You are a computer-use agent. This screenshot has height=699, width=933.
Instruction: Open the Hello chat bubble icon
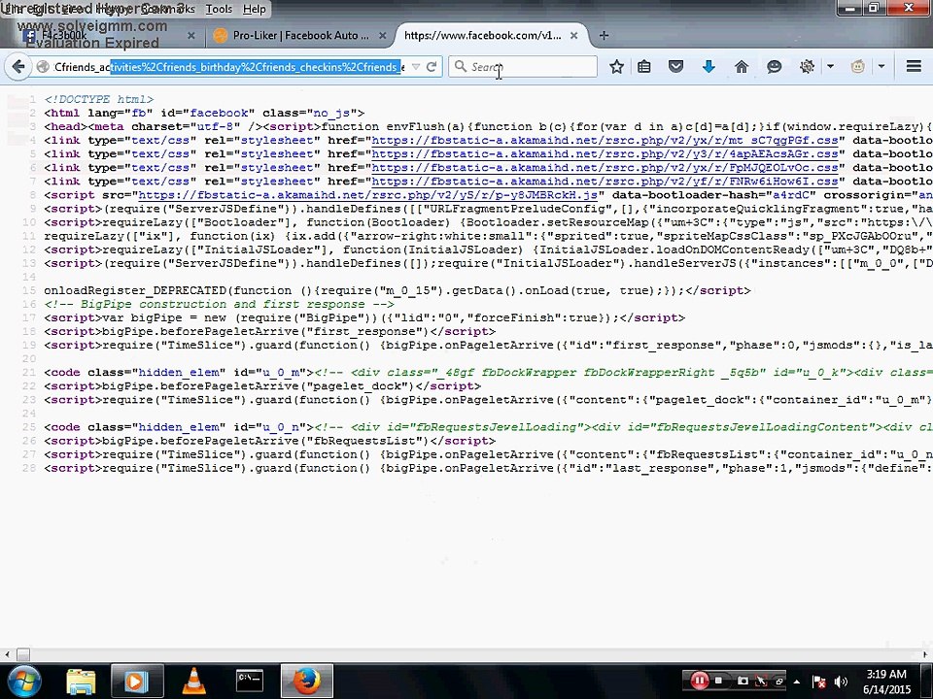775,67
